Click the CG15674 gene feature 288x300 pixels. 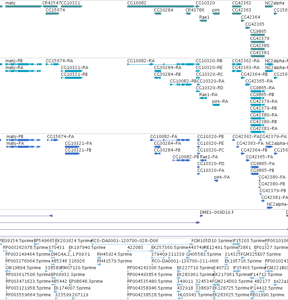pos(53,14)
